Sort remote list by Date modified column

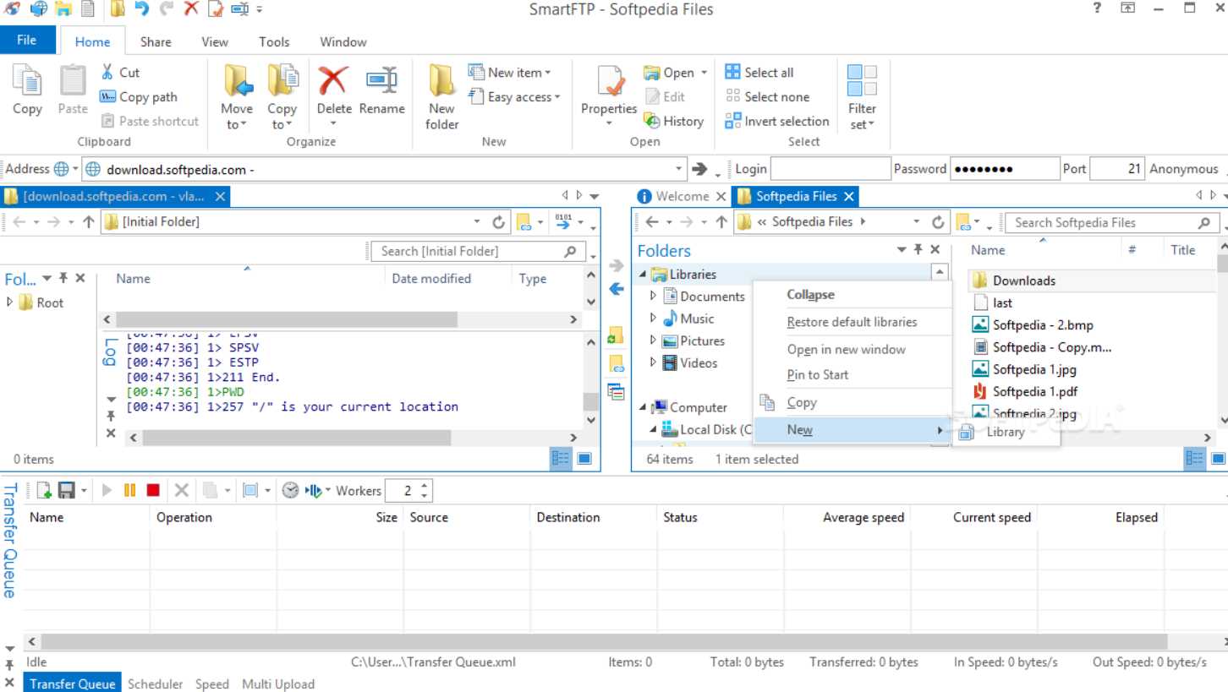(431, 279)
